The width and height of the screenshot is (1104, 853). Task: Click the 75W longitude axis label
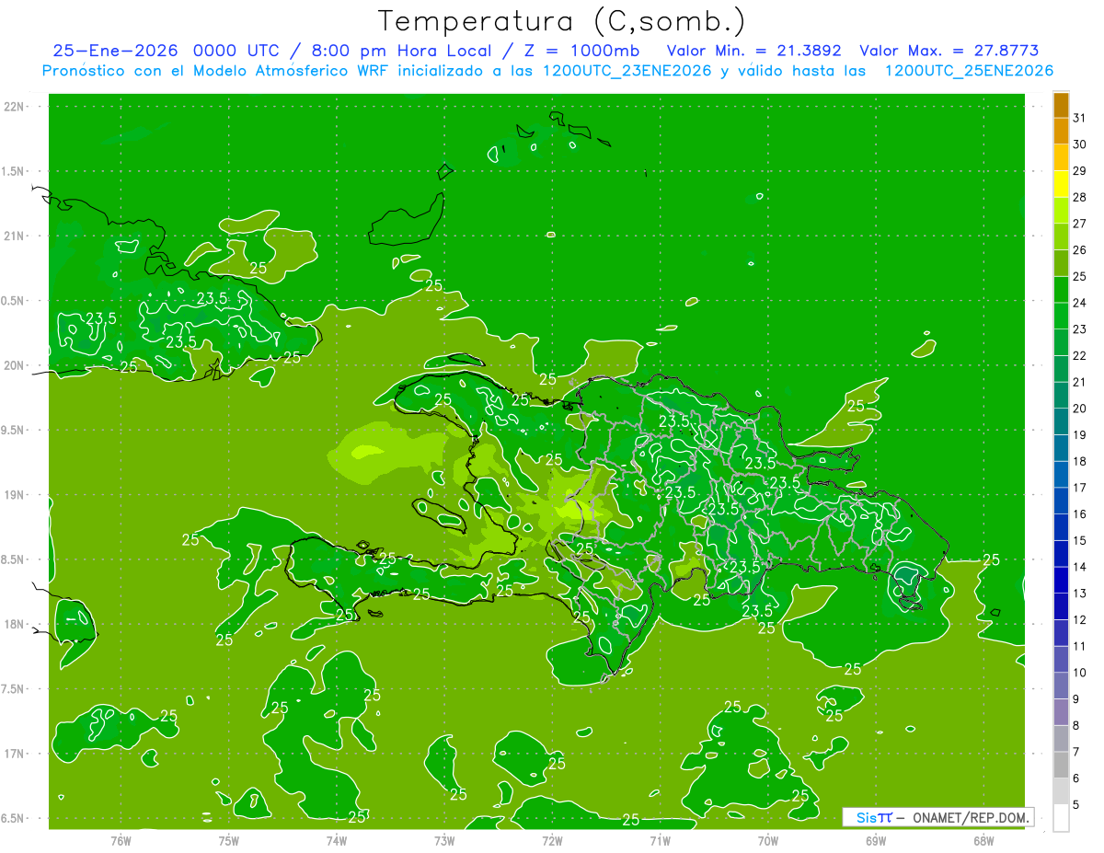pyautogui.click(x=229, y=841)
